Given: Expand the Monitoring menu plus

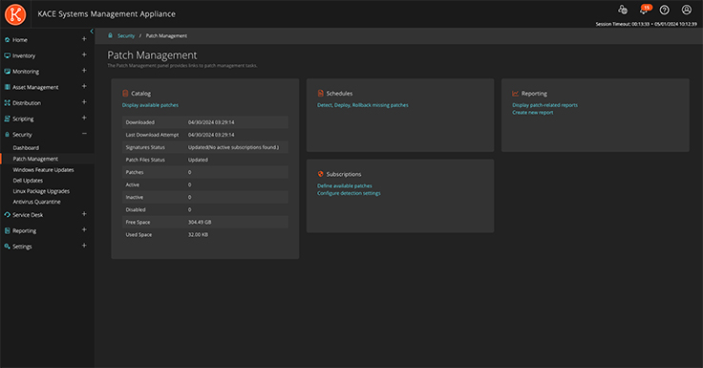Looking at the screenshot, I should tap(84, 71).
